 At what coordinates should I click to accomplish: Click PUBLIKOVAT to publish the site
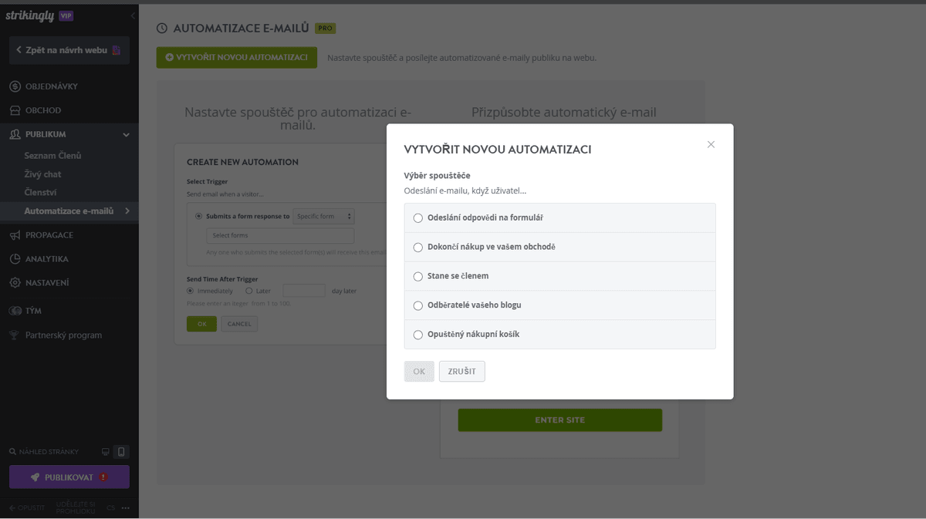[x=69, y=477]
